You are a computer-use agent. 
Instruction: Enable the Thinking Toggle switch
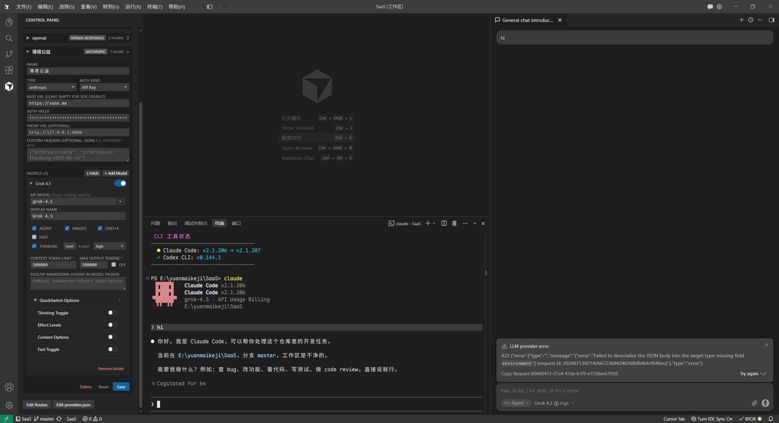pyautogui.click(x=113, y=313)
